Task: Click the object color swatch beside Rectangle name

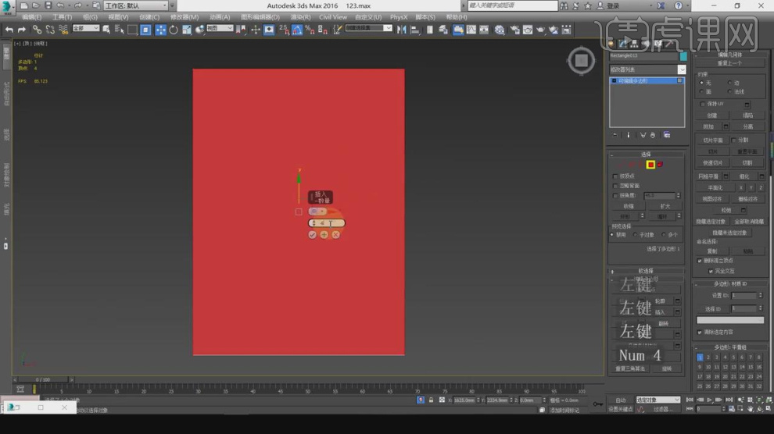Action: [683, 56]
